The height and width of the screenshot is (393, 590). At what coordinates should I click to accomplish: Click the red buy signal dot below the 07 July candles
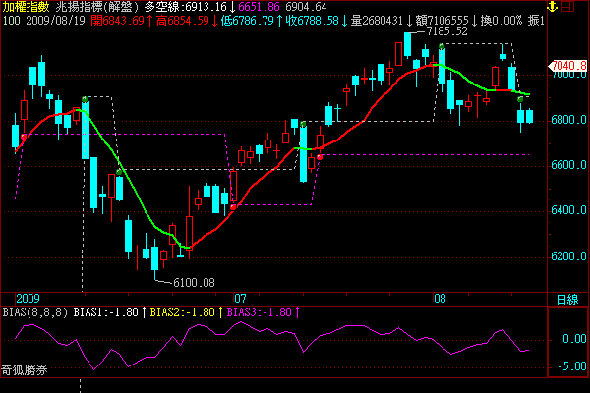tap(233, 207)
